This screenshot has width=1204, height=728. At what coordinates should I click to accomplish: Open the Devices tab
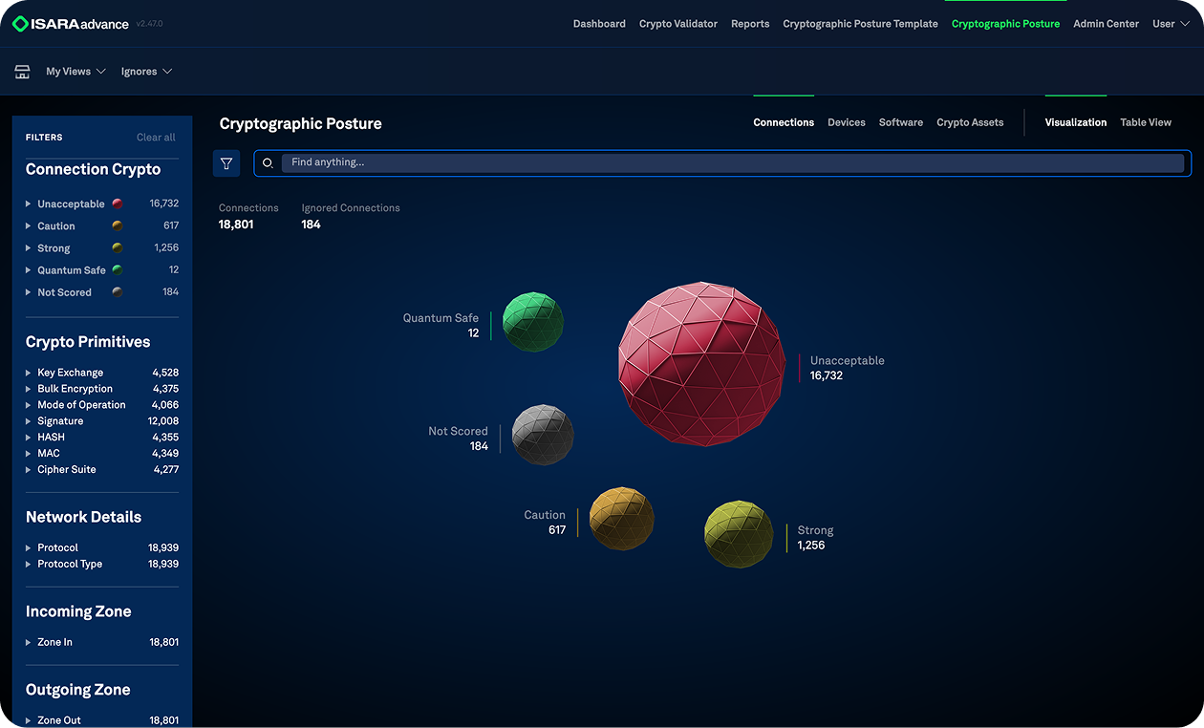coord(846,122)
